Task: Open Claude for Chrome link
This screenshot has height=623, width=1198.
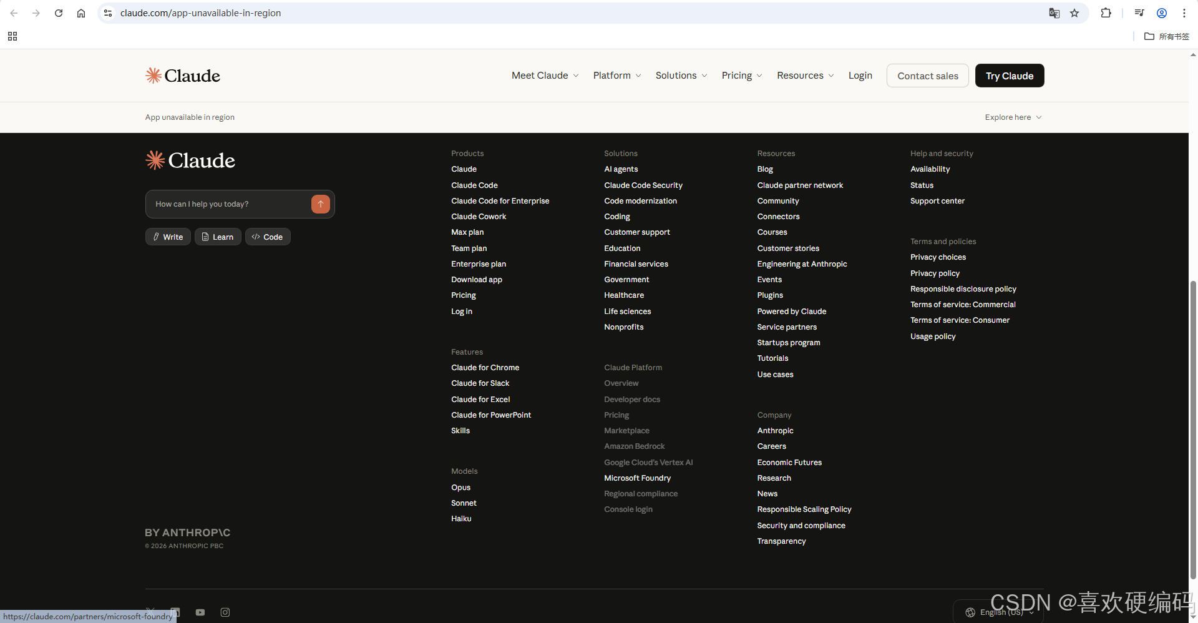Action: point(485,368)
